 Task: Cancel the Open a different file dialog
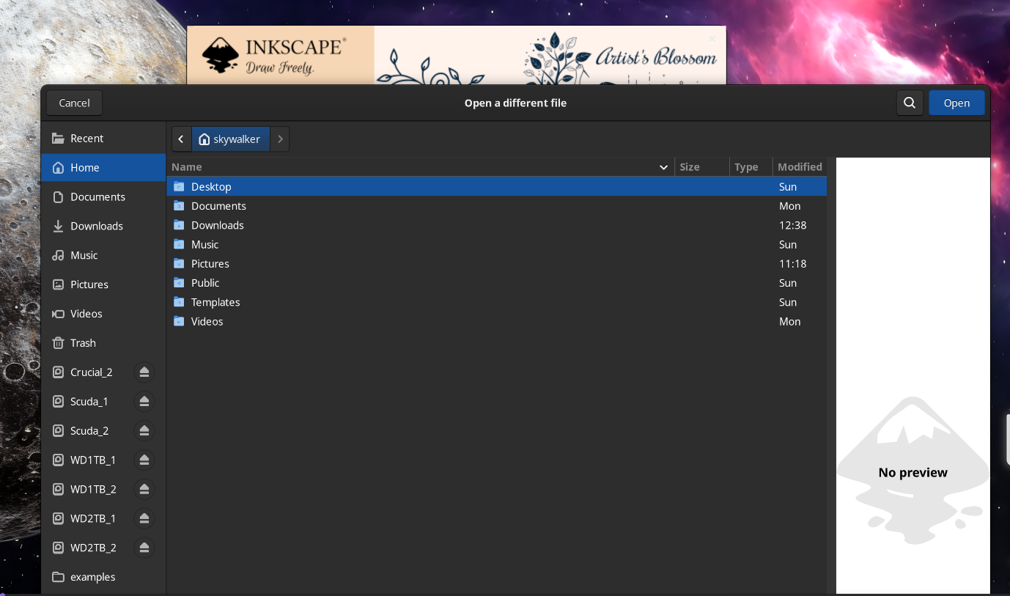[75, 103]
